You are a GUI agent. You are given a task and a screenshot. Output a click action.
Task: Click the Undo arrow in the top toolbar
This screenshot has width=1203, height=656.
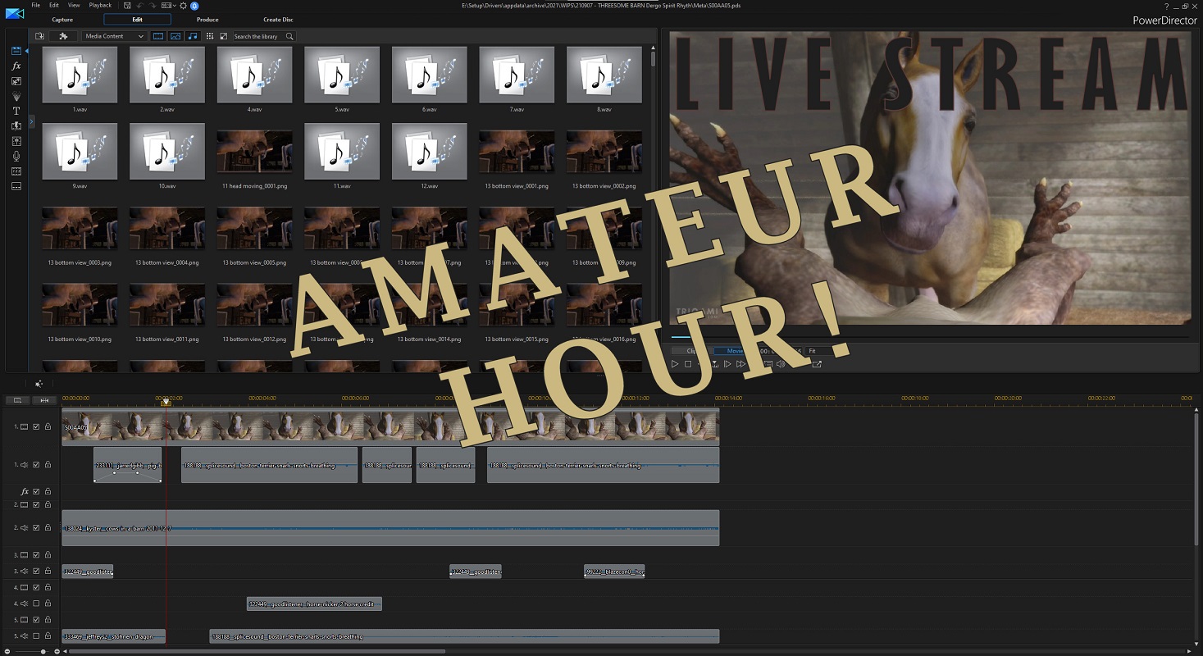(141, 6)
